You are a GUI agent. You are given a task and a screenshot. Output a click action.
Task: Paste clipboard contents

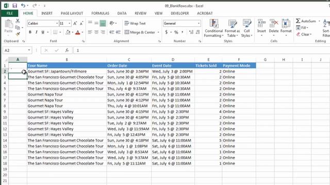[8, 26]
